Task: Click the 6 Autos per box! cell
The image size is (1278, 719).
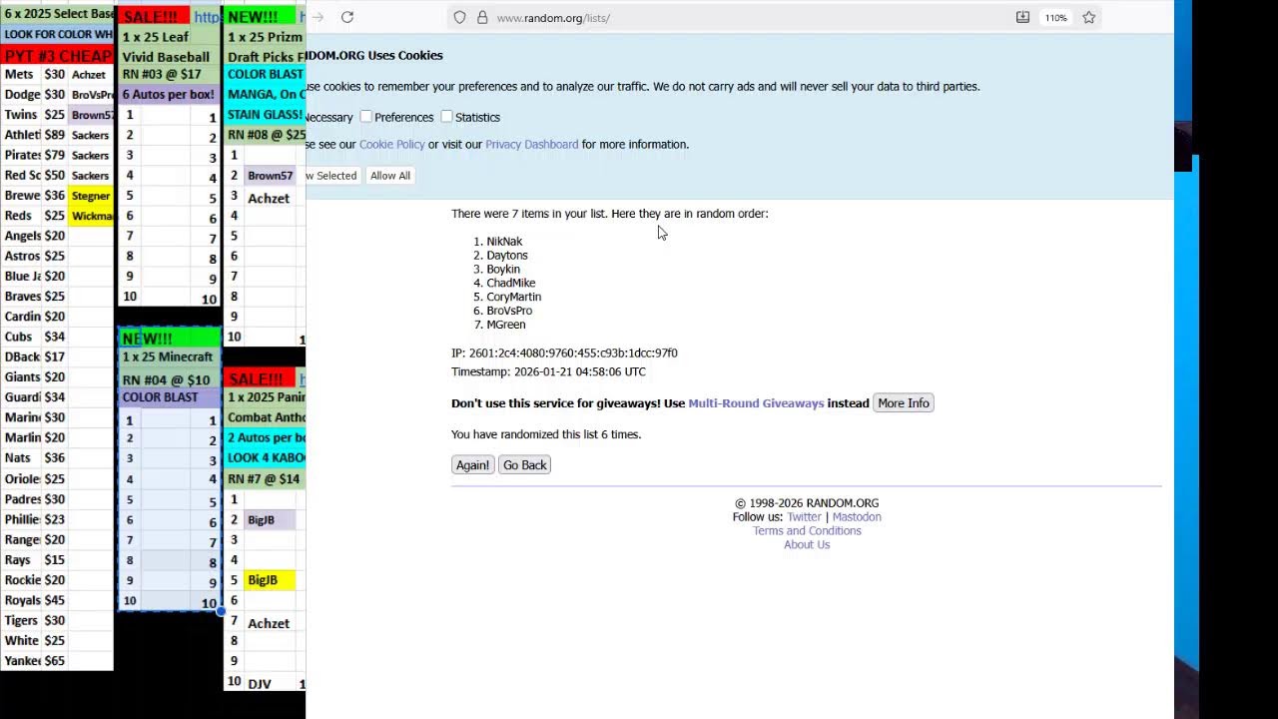Action: pos(169,95)
